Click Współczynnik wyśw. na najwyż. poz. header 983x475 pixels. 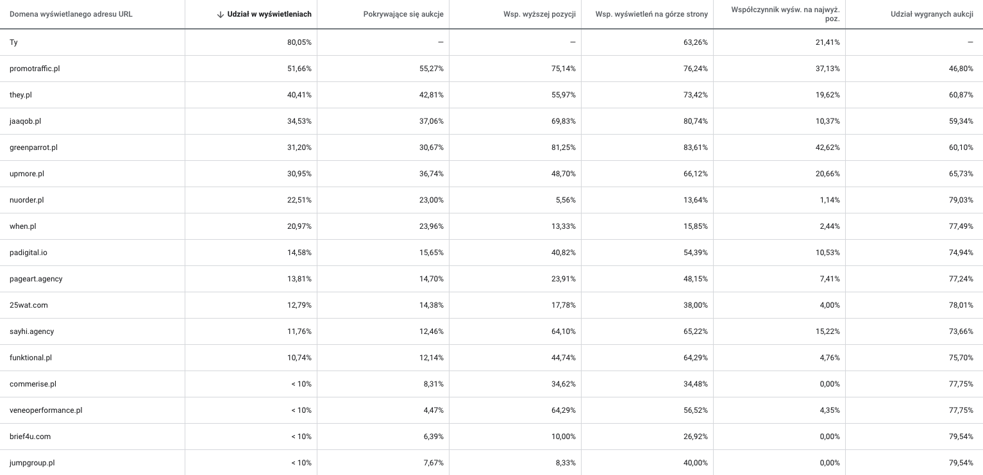click(785, 14)
